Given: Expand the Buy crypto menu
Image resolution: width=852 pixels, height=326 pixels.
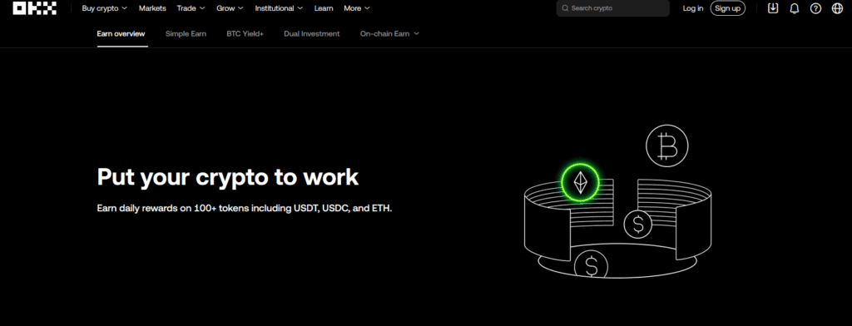Looking at the screenshot, I should click(x=104, y=8).
